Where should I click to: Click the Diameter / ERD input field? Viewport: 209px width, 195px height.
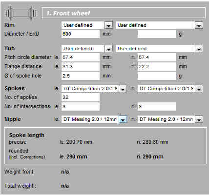click(81, 34)
